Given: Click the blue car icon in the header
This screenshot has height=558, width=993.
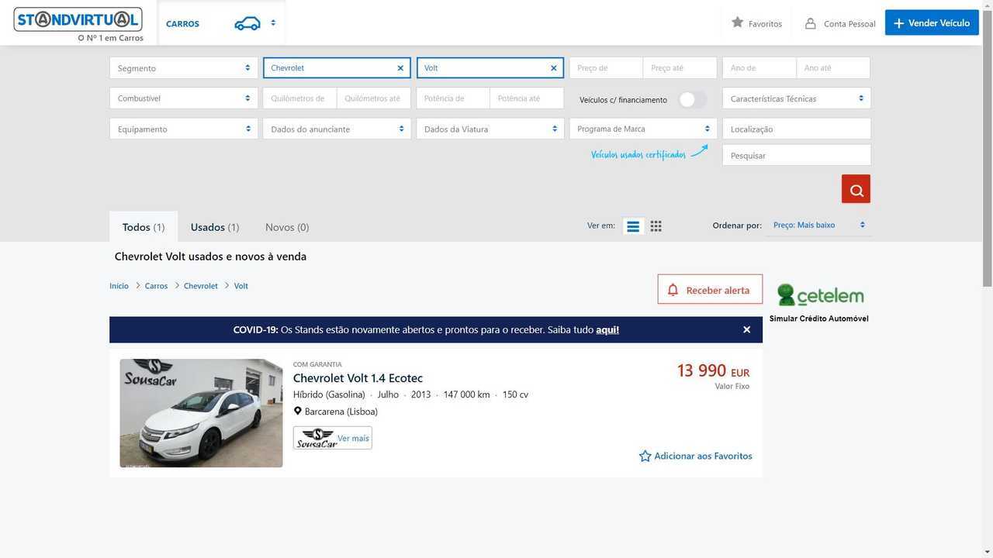Looking at the screenshot, I should pos(247,23).
